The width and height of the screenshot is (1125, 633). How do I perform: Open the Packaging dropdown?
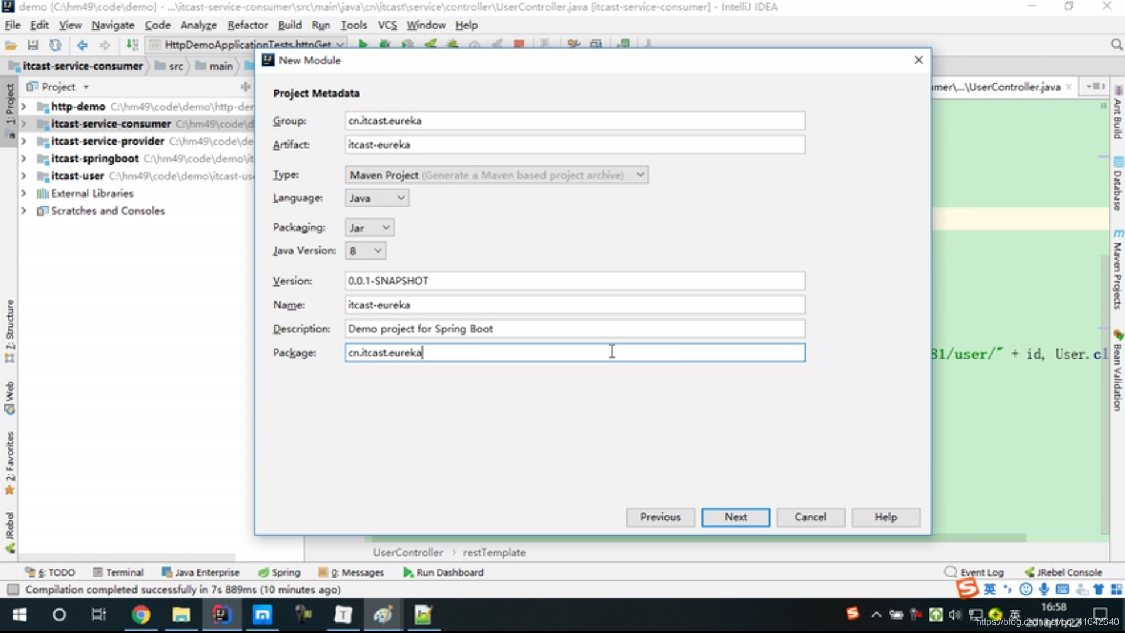click(369, 227)
